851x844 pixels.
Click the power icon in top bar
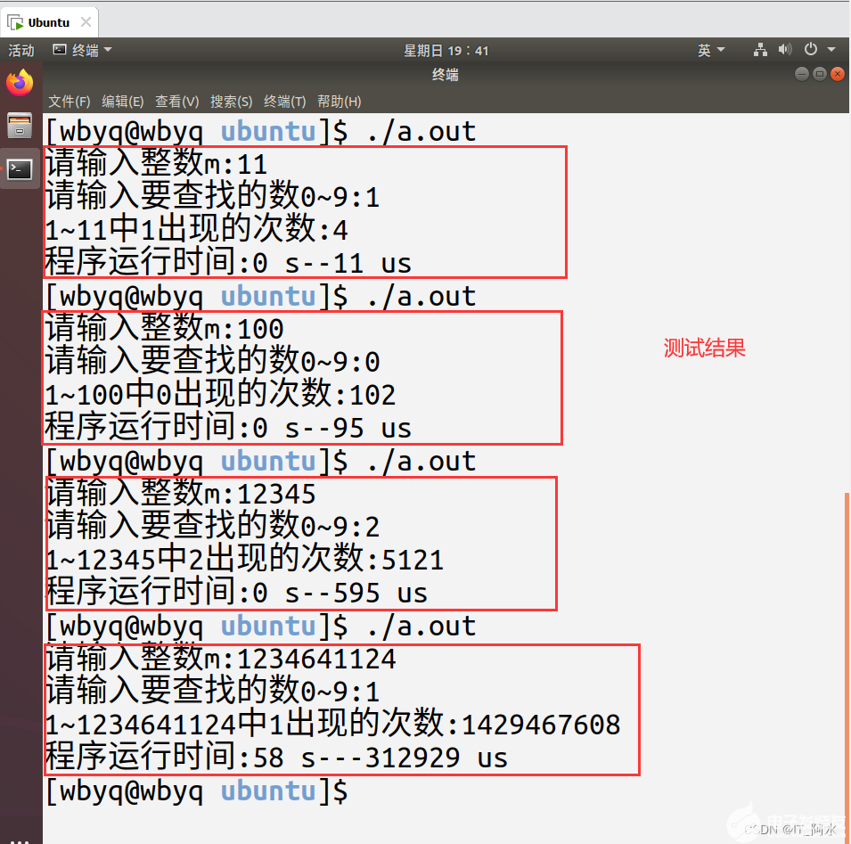point(810,50)
